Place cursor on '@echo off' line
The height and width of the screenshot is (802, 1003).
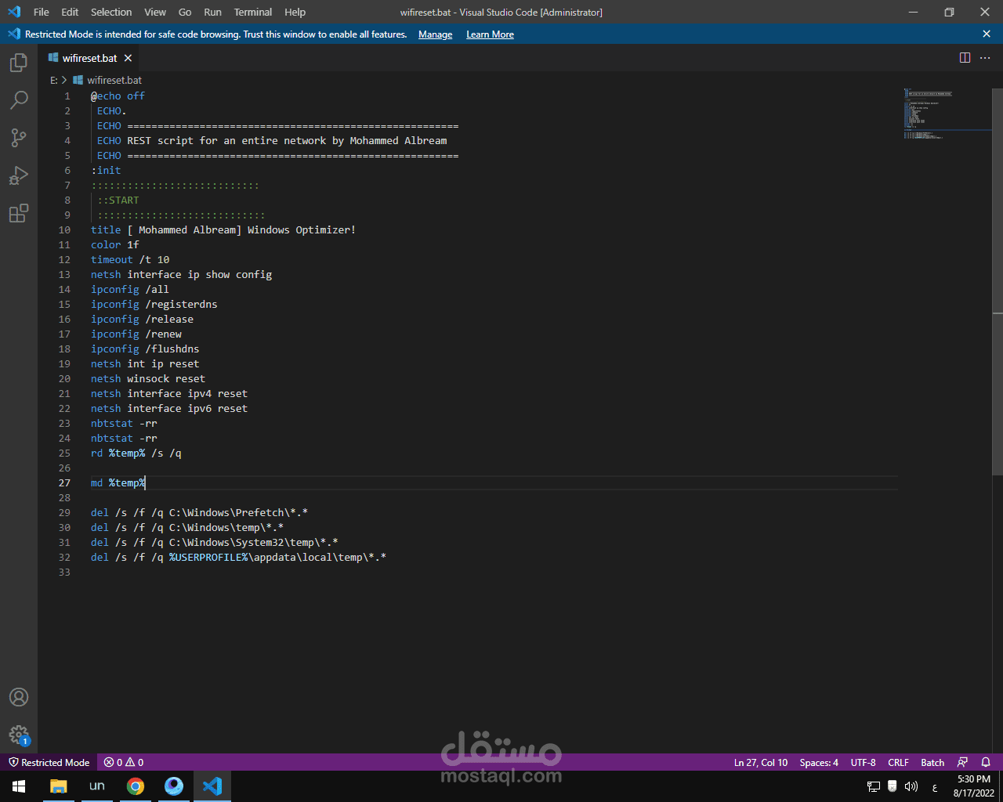[118, 96]
